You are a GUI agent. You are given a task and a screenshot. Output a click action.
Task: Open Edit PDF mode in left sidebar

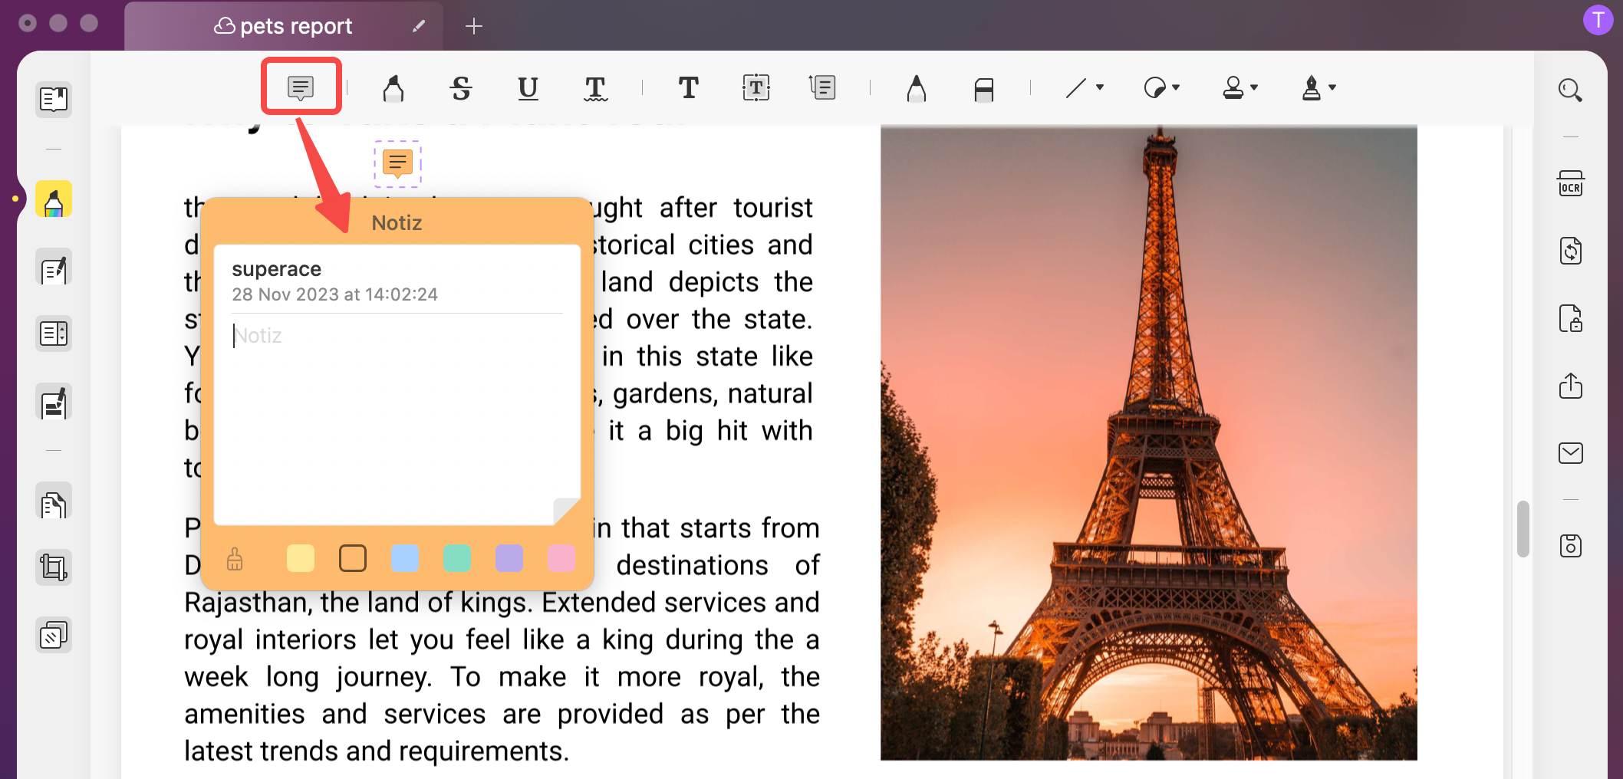click(54, 267)
